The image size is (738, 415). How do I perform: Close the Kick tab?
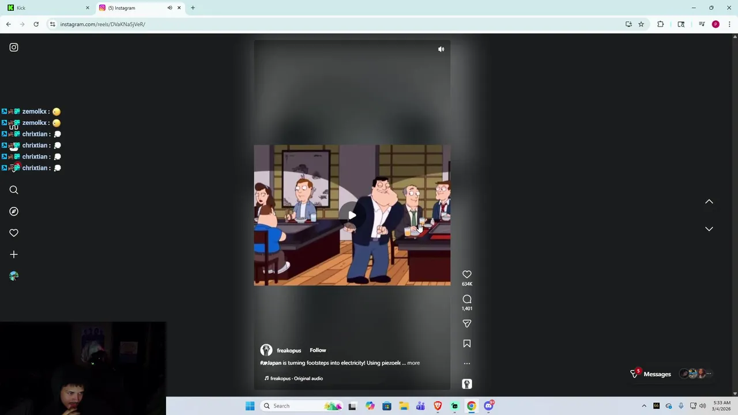point(88,7)
